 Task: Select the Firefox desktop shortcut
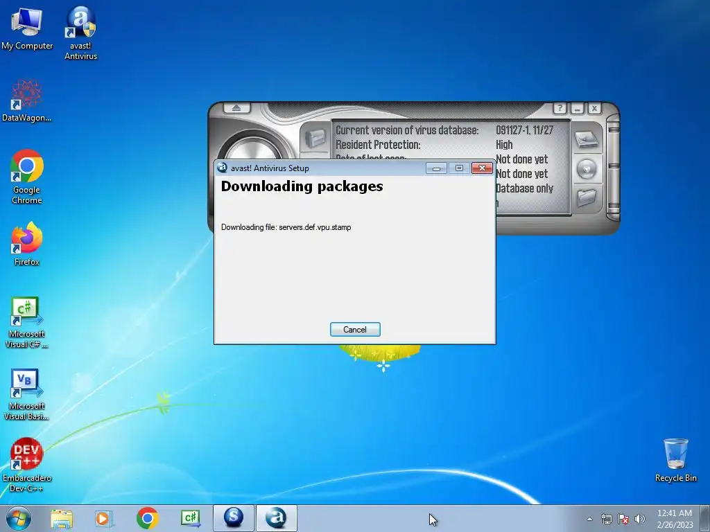[x=27, y=243]
